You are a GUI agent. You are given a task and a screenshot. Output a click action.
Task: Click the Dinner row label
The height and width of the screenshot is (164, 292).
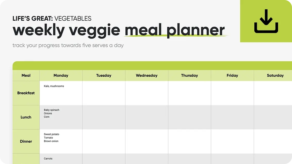(x=26, y=142)
